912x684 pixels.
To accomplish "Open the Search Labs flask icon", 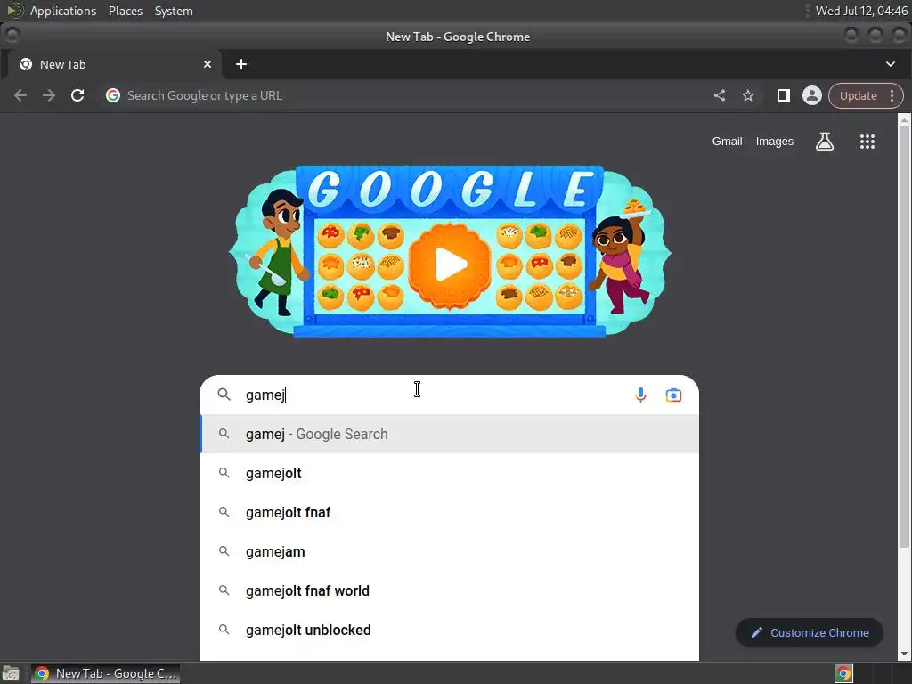I will click(824, 142).
